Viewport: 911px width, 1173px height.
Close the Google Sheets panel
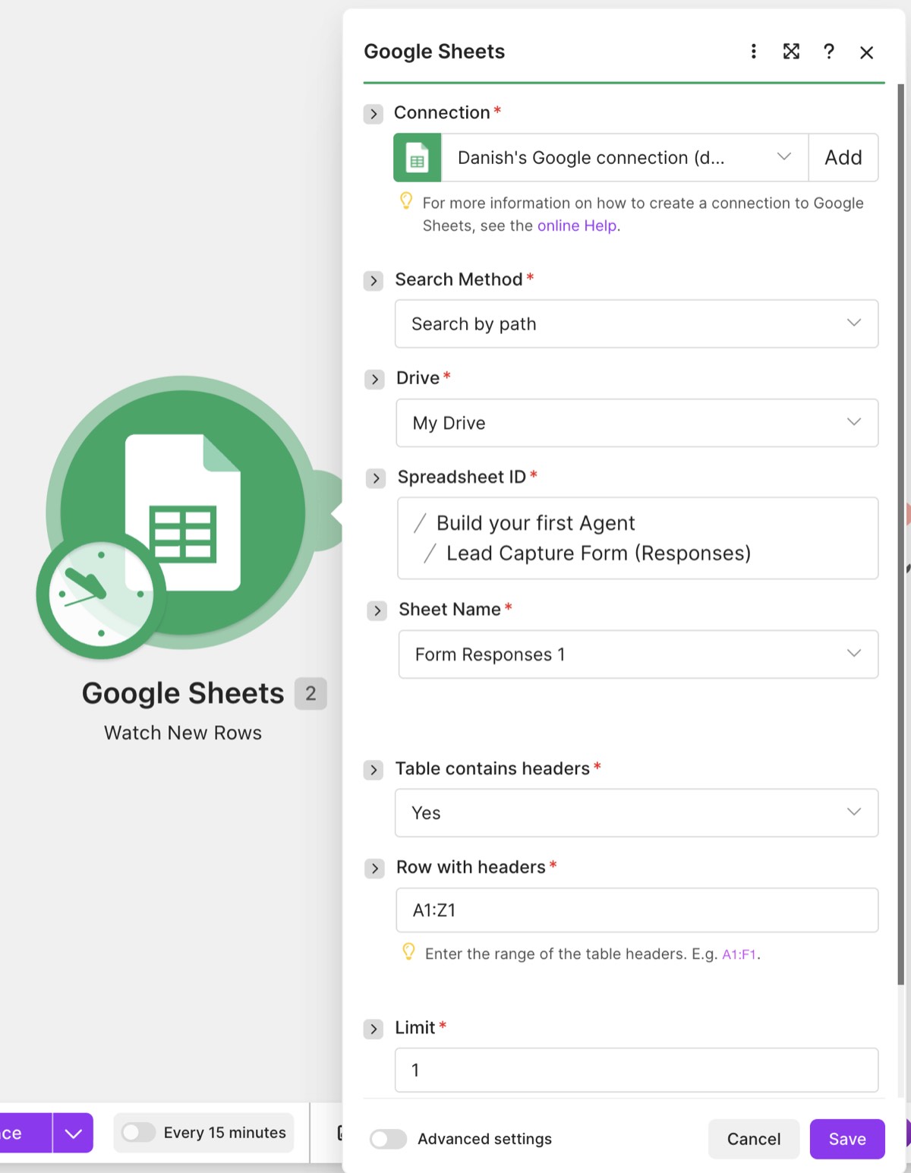point(866,52)
